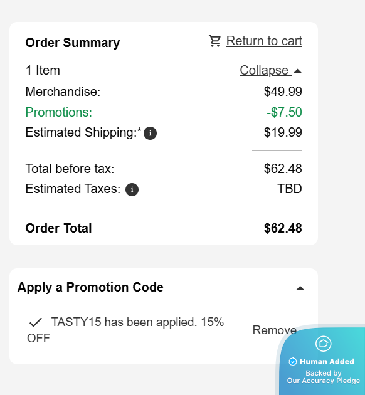365x395 pixels.
Task: Click the triangle arrow beside Collapse
Action: 298,71
